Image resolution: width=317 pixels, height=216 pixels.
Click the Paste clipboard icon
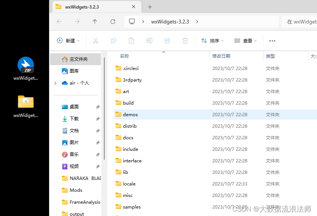pos(131,41)
